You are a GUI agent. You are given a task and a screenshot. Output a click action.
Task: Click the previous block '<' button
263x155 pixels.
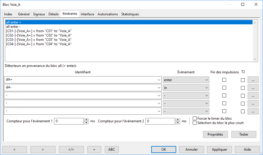click(15, 149)
